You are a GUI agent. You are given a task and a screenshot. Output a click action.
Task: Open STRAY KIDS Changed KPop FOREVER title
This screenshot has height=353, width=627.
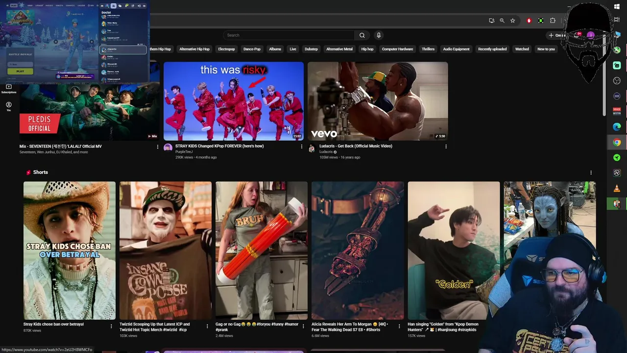click(x=219, y=146)
